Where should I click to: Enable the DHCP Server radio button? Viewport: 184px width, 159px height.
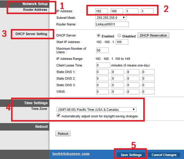pos(98,36)
